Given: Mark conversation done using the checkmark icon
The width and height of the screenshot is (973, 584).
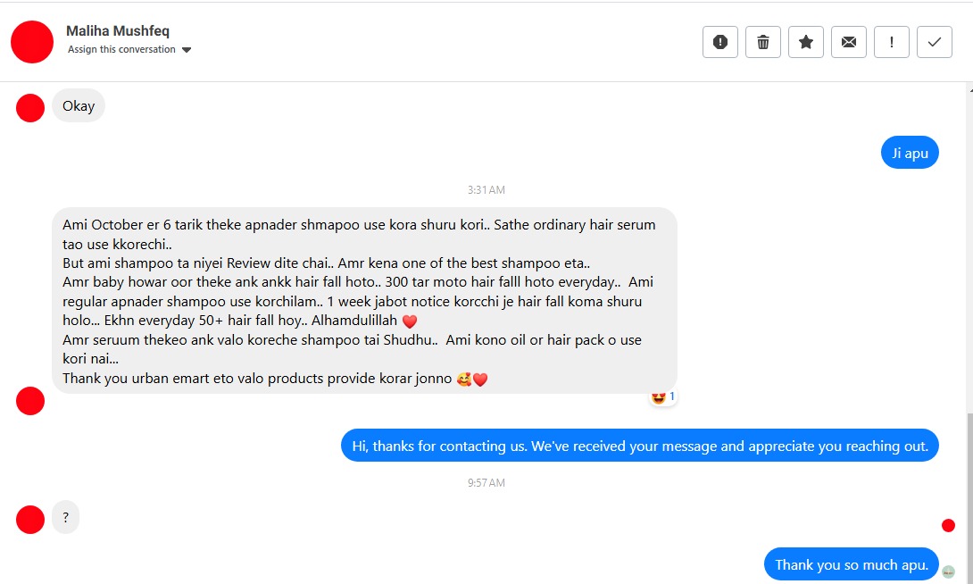Looking at the screenshot, I should [934, 41].
